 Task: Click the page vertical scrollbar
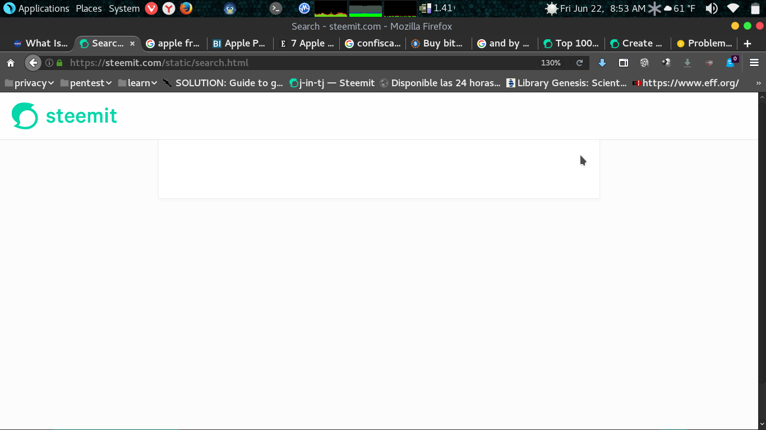tap(762, 261)
